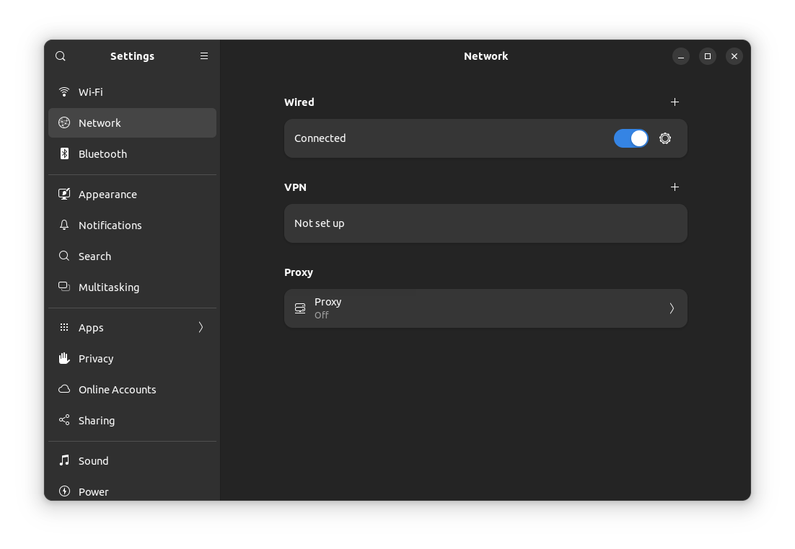
Task: Click the Proxy Off row
Action: [486, 308]
